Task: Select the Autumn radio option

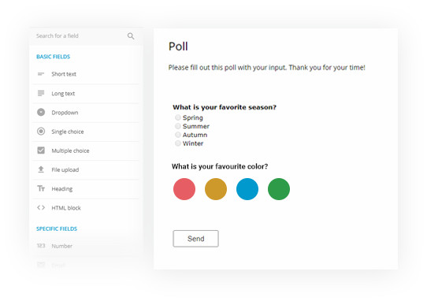Action: pos(178,135)
